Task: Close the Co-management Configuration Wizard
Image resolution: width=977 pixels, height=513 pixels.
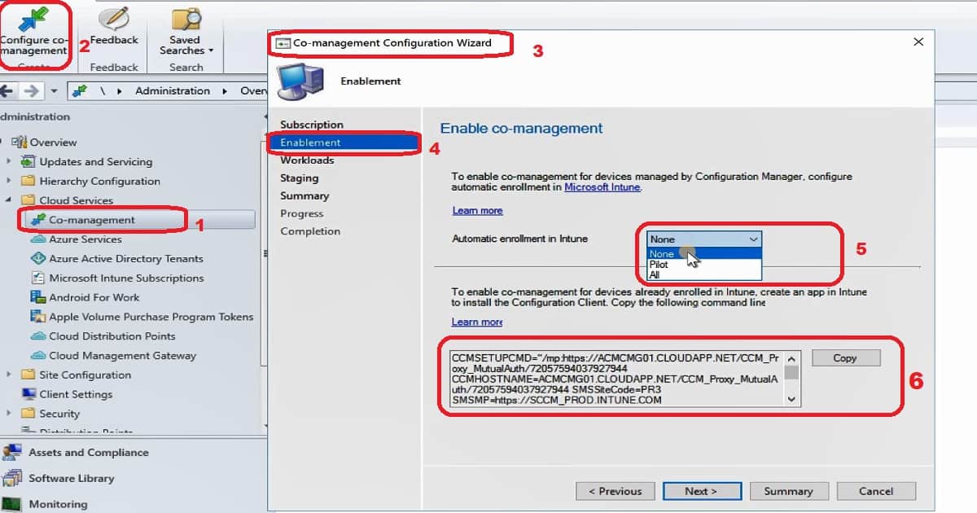Action: point(918,42)
